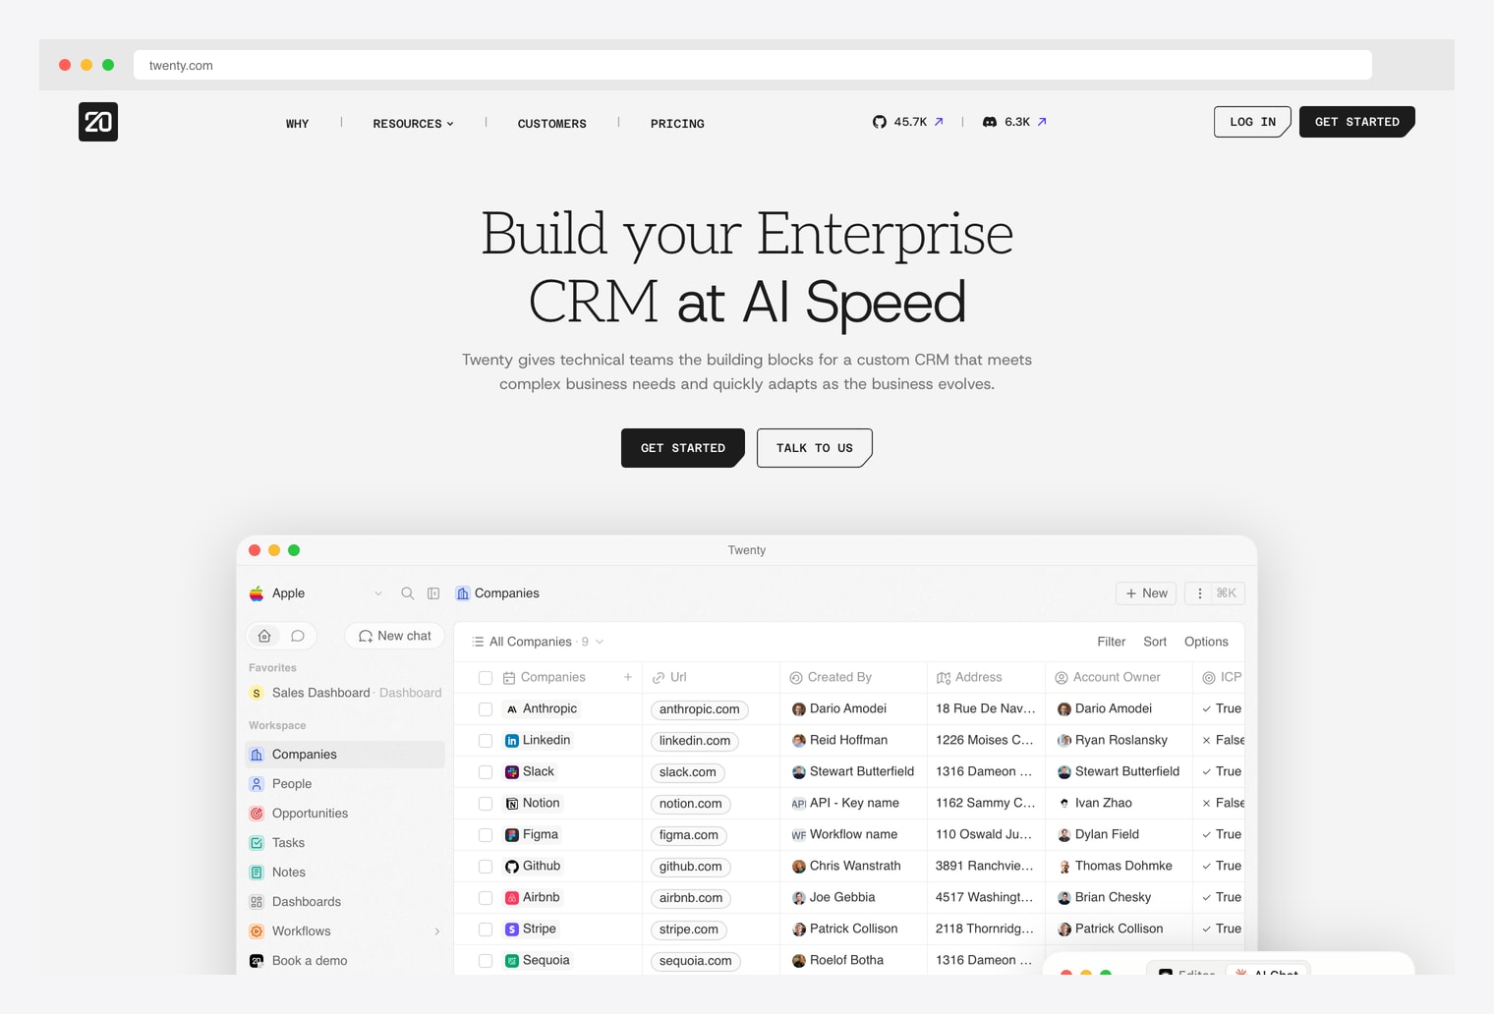The height and width of the screenshot is (1014, 1494).
Task: Click the Apple workspace logo
Action: [257, 593]
